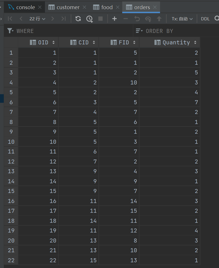Click FID cell 9 in row 14
The image size is (219, 268).
[119, 181]
